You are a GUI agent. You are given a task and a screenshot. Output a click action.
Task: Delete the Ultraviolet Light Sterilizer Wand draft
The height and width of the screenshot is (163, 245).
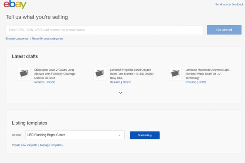tap(203, 82)
